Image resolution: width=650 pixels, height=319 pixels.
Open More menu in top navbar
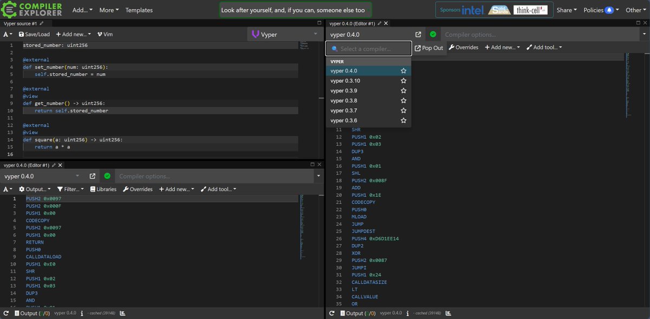(x=108, y=10)
